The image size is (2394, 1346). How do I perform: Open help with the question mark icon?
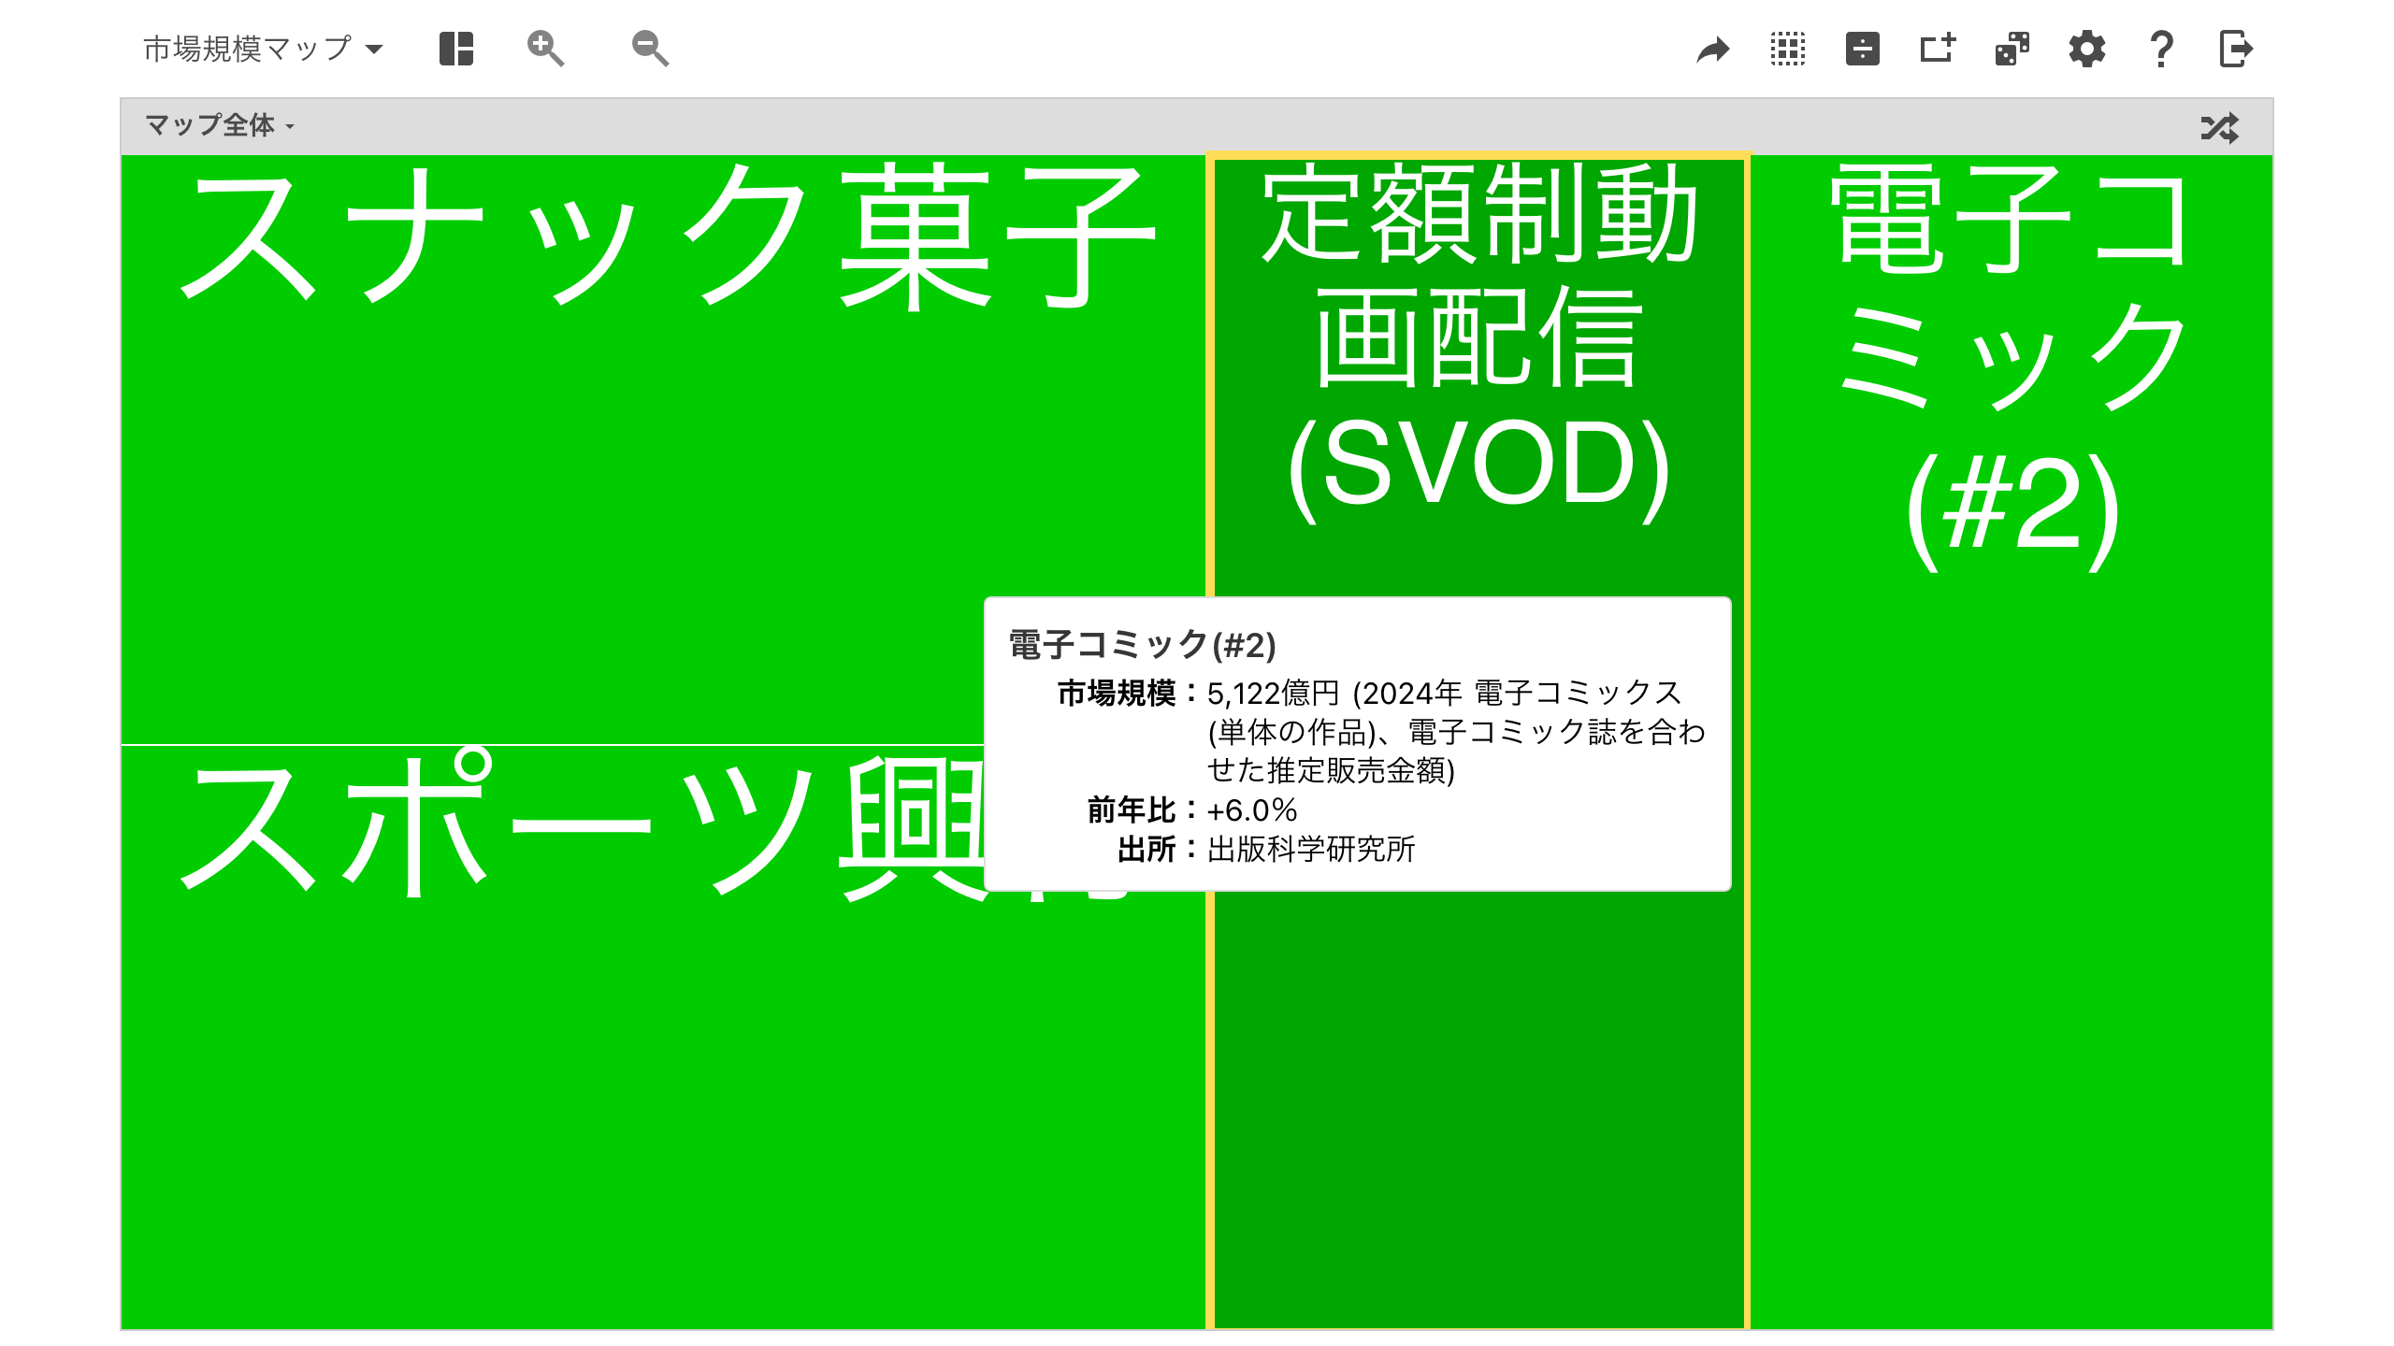2161,49
